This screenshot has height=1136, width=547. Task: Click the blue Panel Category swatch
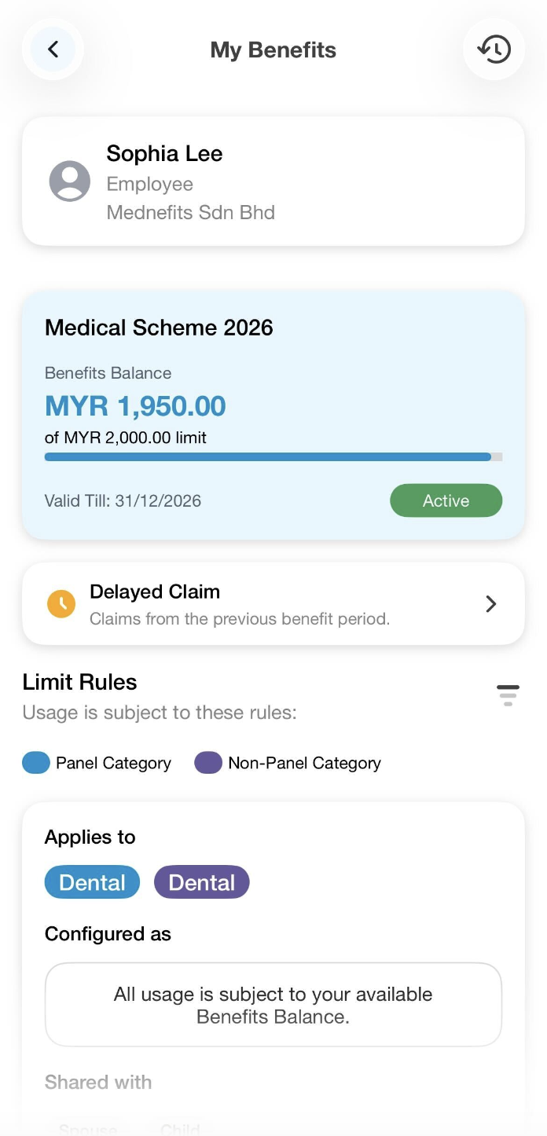[x=36, y=763]
